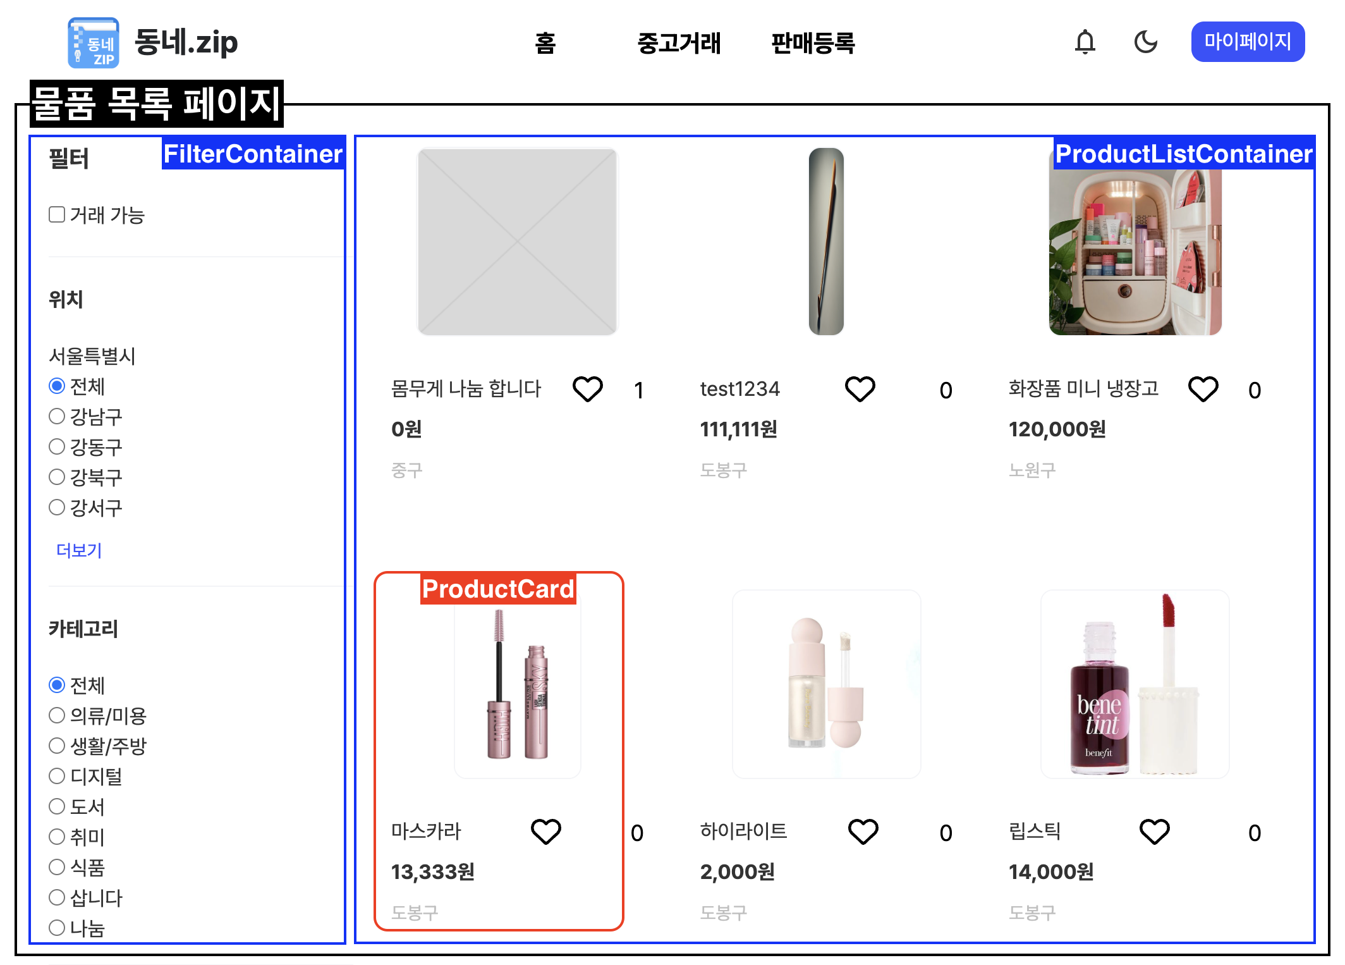
Task: Toggle dark mode moon icon
Action: click(x=1145, y=42)
